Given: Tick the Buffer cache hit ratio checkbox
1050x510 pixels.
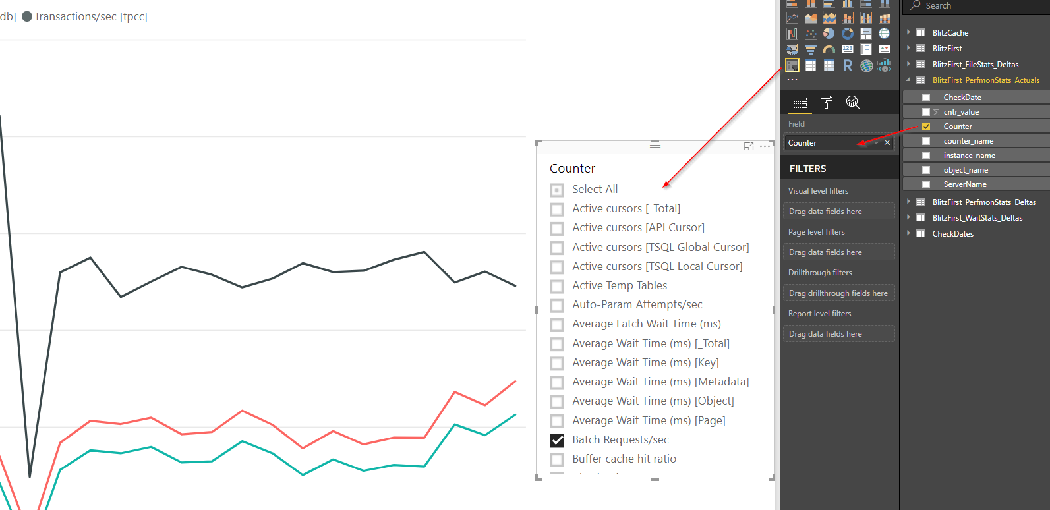Looking at the screenshot, I should [x=557, y=459].
